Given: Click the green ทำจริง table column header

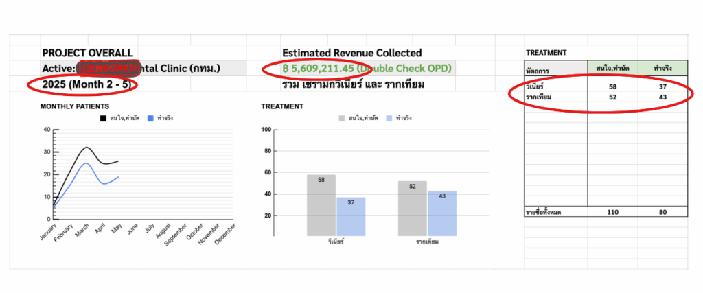Looking at the screenshot, I should [662, 68].
